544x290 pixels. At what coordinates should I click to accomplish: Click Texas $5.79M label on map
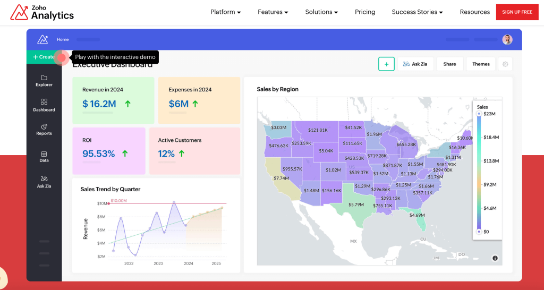point(356,204)
